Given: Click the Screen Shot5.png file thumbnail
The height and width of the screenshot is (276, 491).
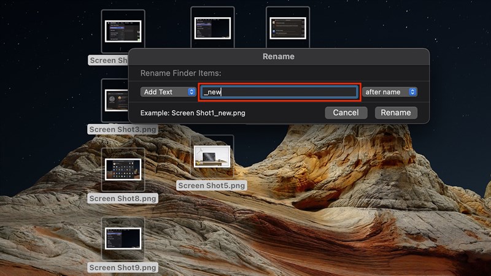Looking at the screenshot, I should tap(212, 157).
